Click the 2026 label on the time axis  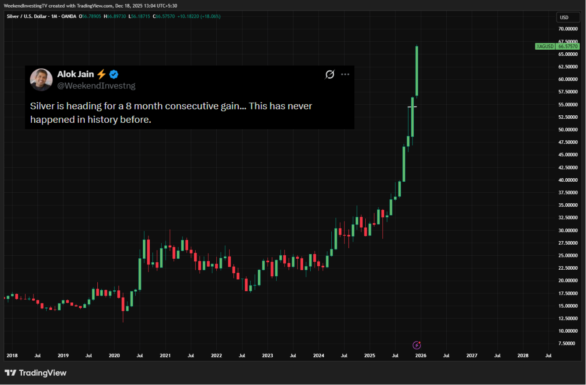pos(420,355)
